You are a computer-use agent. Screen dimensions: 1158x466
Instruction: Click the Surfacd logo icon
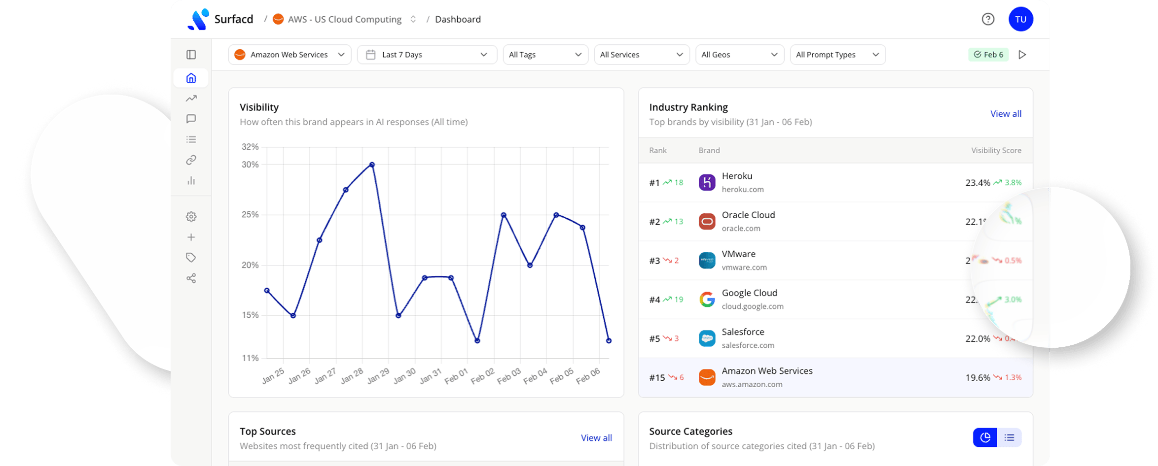tap(198, 19)
